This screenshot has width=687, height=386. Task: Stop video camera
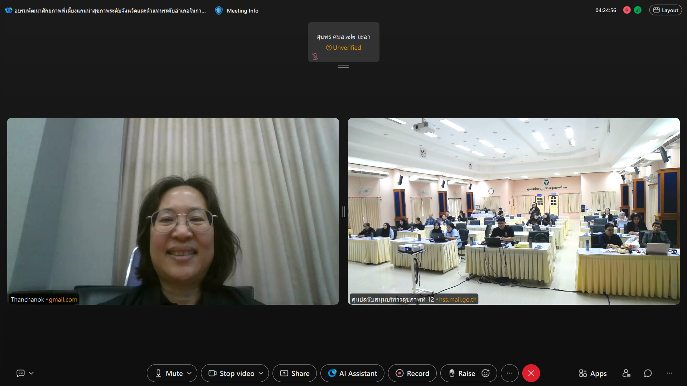click(x=231, y=373)
